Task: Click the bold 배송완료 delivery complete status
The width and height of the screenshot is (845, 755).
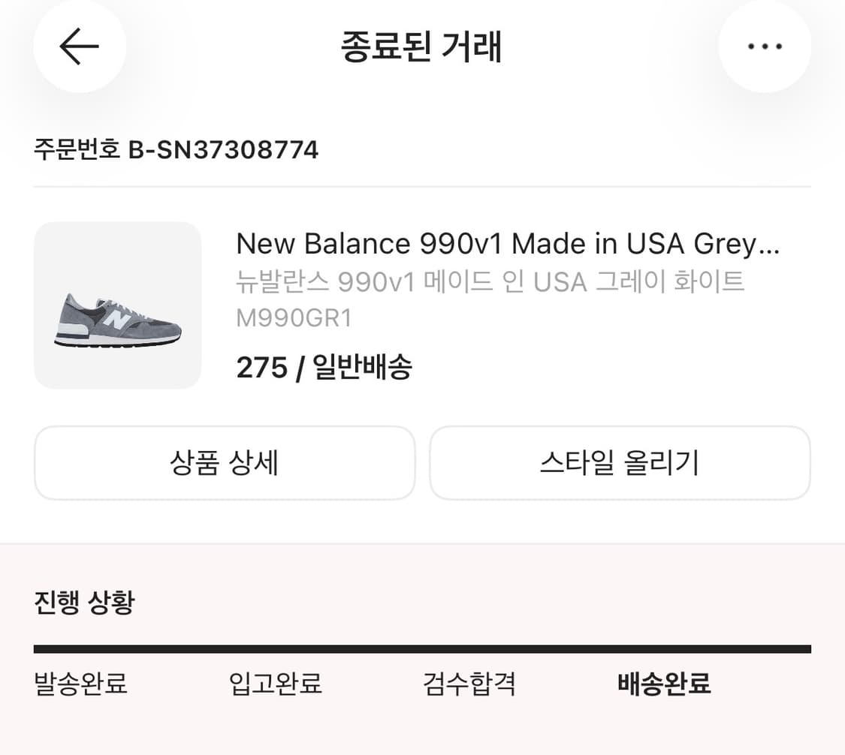Action: coord(664,684)
